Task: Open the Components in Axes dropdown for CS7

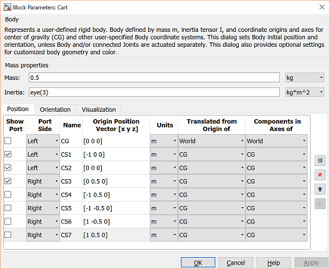Action: coord(276,235)
